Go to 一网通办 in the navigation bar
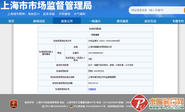The height and width of the screenshot is (112, 185). (x=95, y=21)
